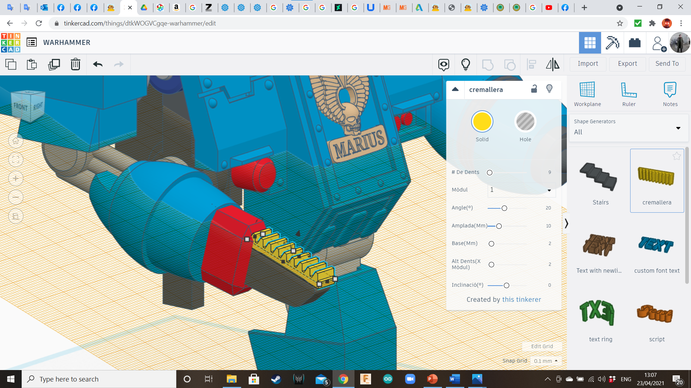Screen dimensions: 691x388
Task: Open the Import menu button
Action: pos(588,64)
